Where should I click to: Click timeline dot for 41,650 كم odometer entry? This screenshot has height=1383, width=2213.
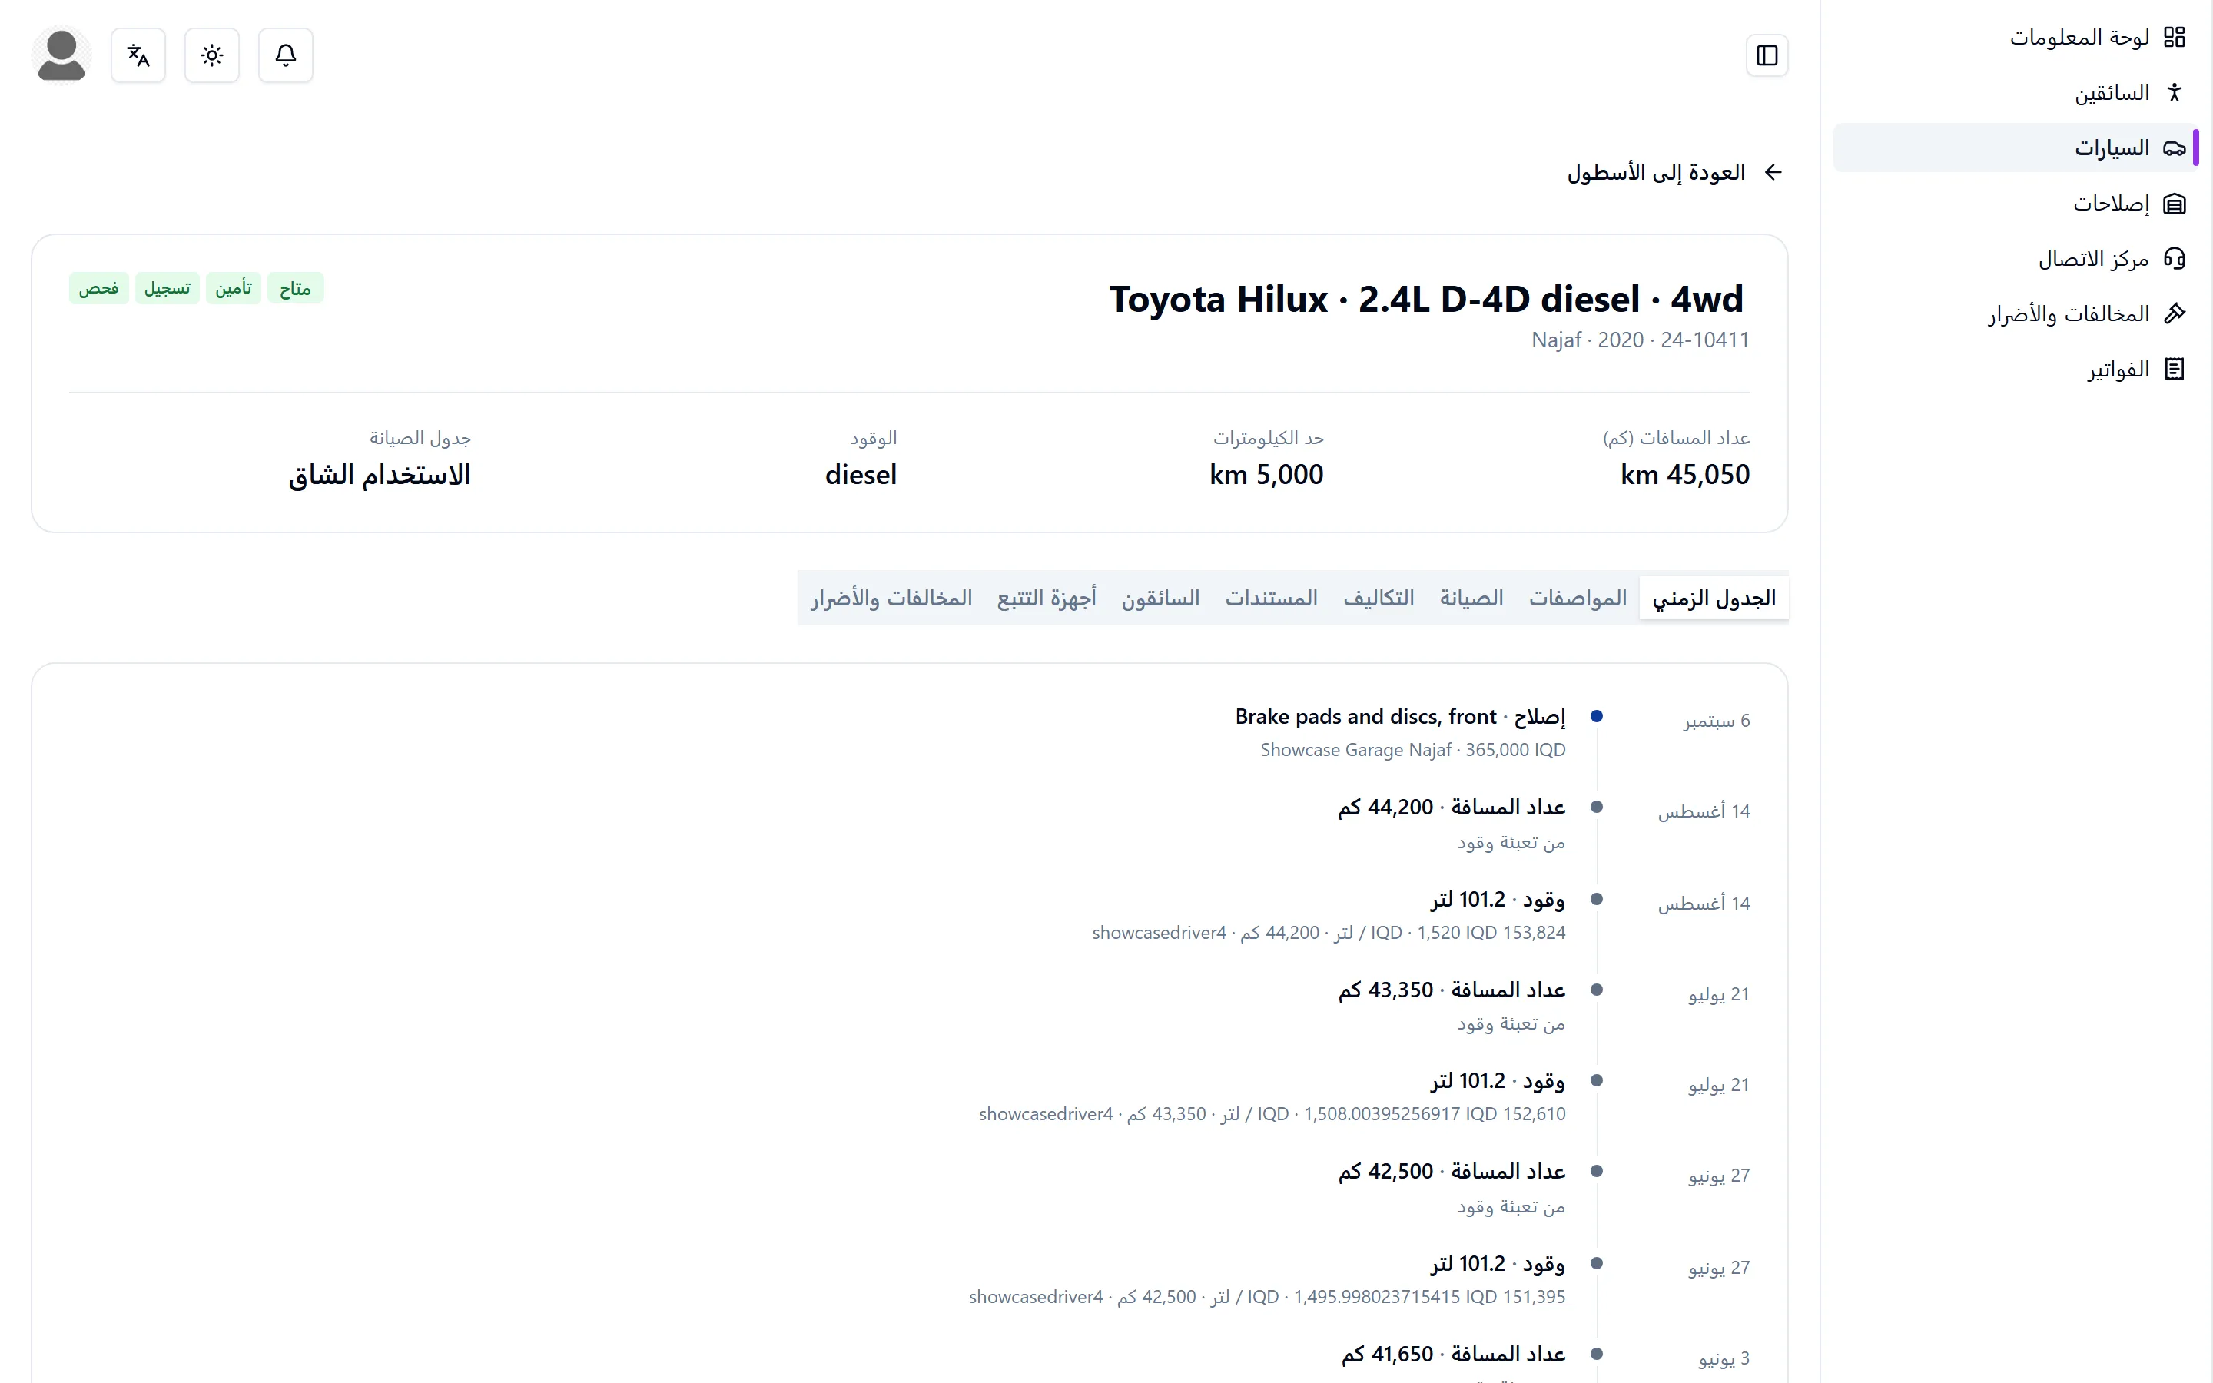(x=1597, y=1354)
